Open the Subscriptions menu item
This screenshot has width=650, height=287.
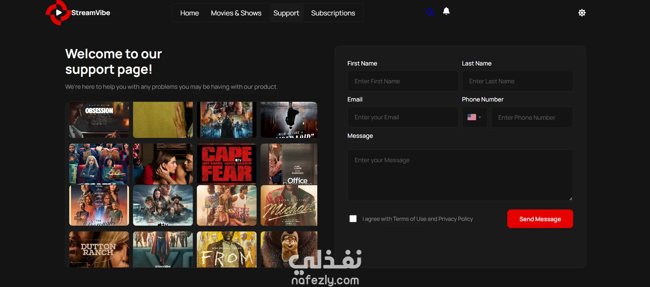pos(333,13)
